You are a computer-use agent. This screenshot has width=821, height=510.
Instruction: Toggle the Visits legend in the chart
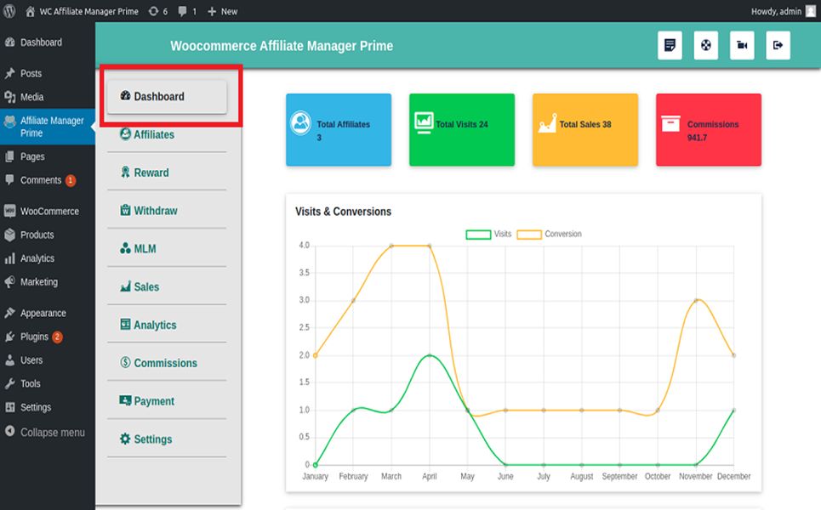(489, 234)
